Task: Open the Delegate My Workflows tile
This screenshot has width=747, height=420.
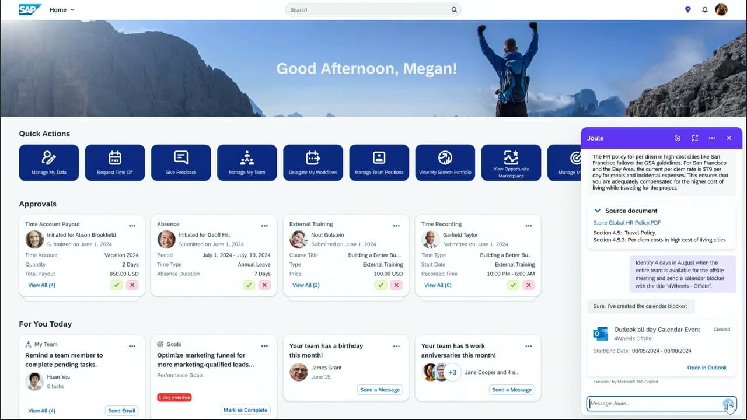Action: tap(313, 163)
